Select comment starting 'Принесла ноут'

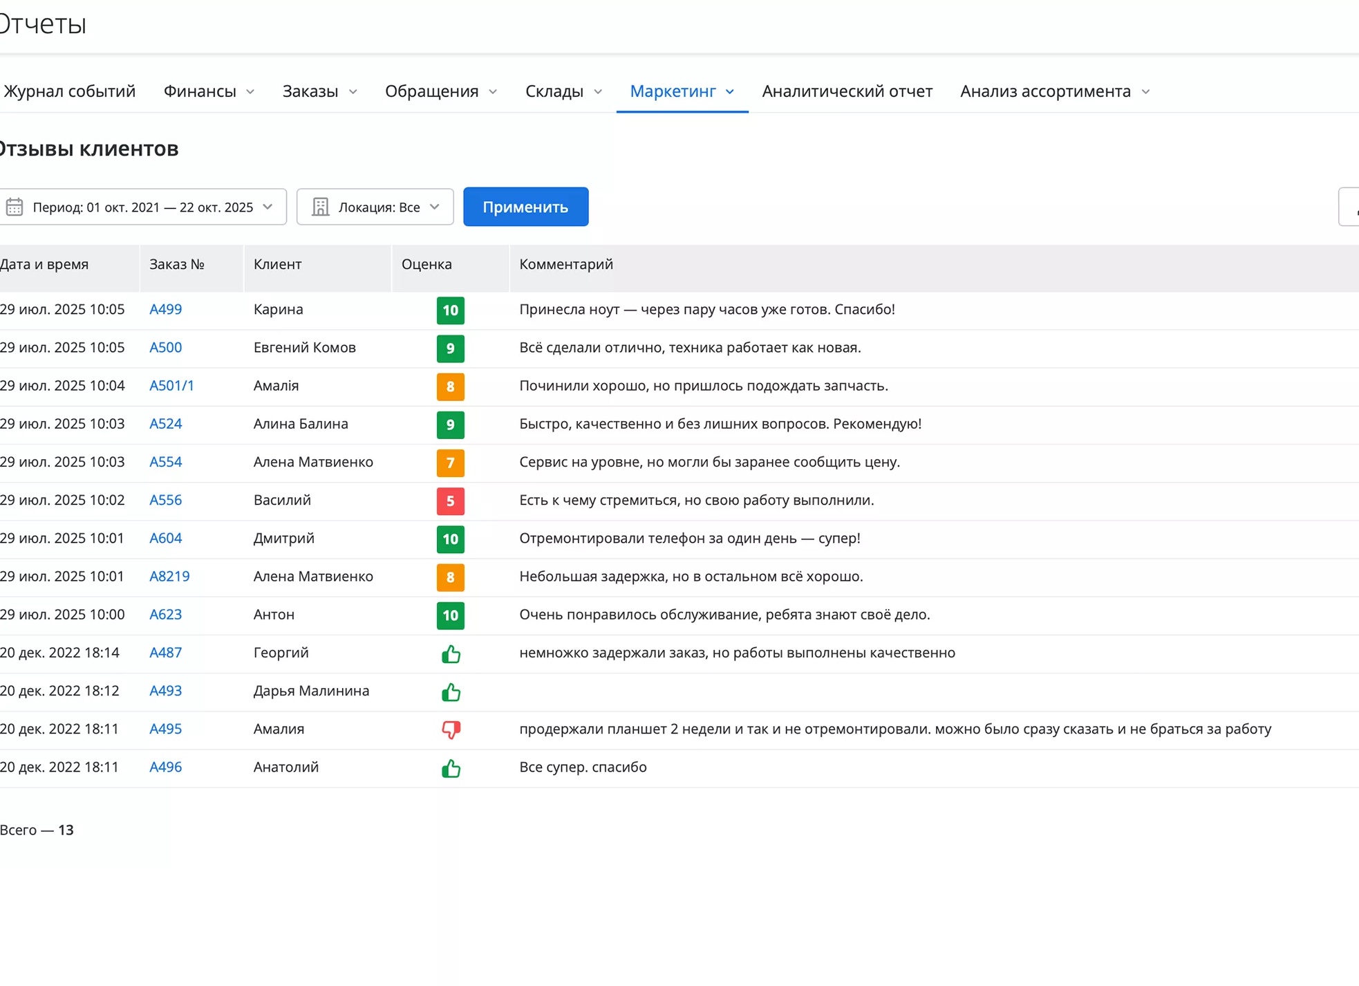[x=707, y=309]
